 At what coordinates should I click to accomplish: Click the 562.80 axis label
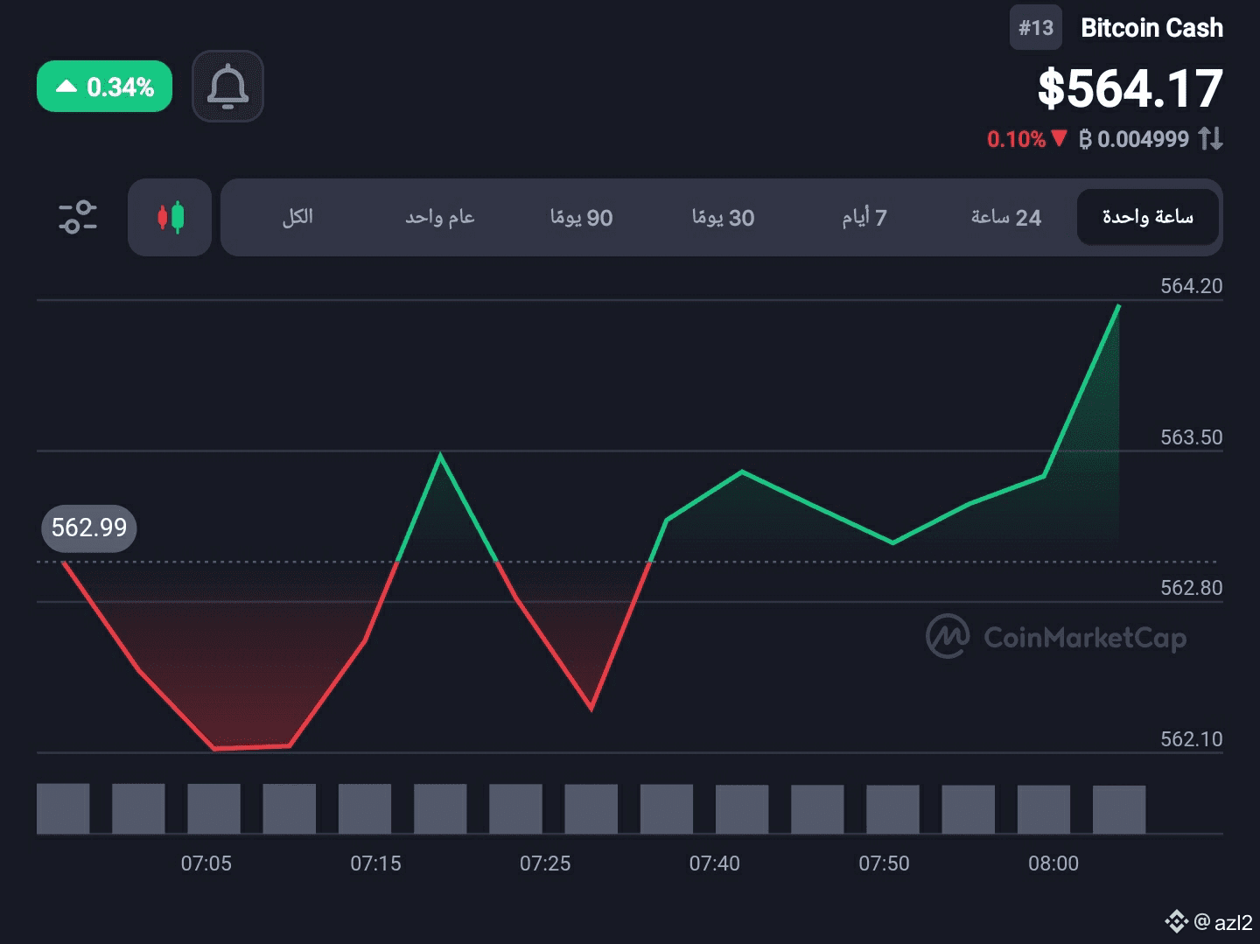point(1191,588)
